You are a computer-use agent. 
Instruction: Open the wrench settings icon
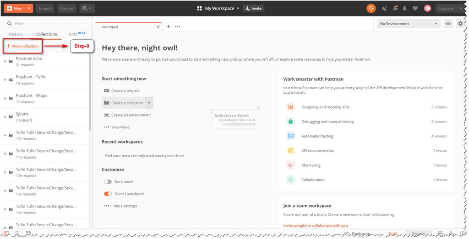(395, 8)
